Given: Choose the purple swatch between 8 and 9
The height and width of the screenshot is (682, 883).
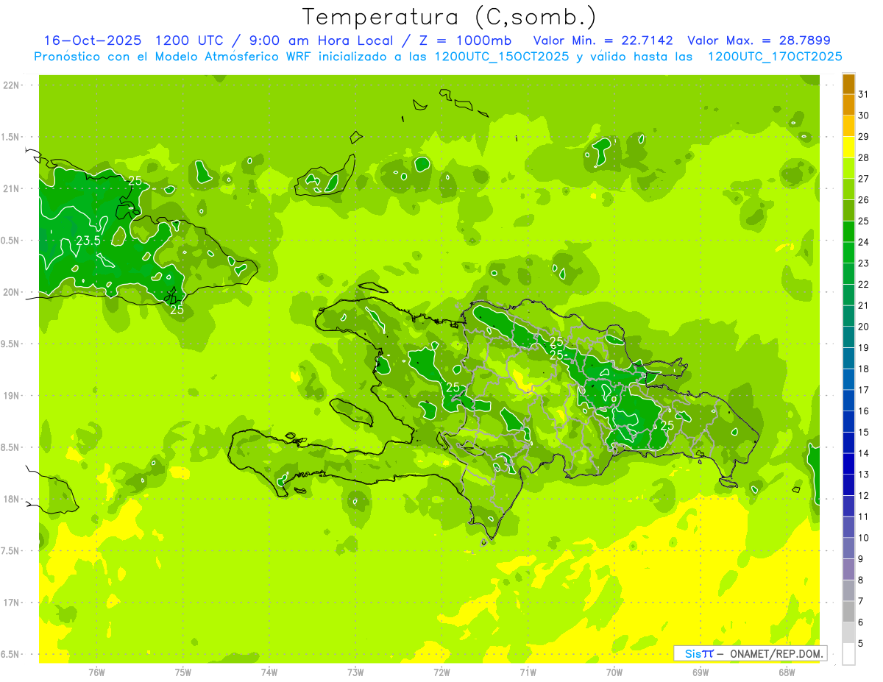Looking at the screenshot, I should [x=848, y=569].
